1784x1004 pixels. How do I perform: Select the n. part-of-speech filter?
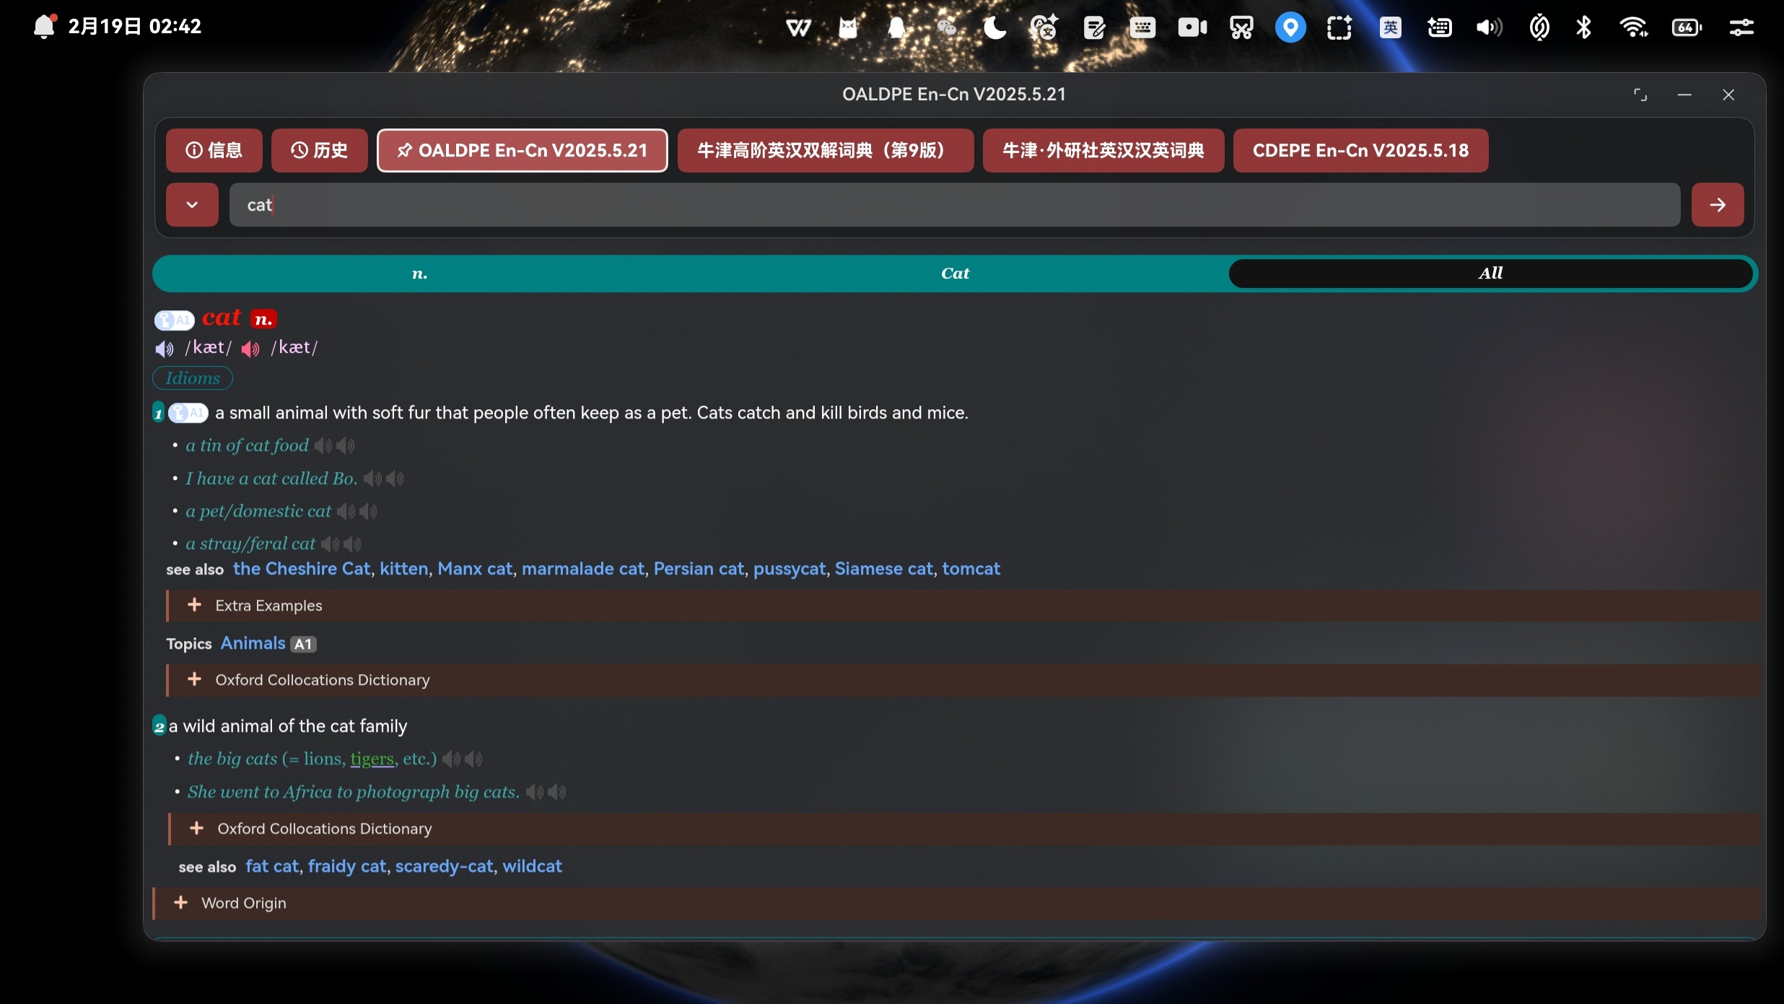click(419, 273)
